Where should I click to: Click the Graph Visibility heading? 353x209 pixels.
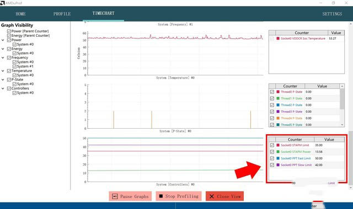[17, 25]
